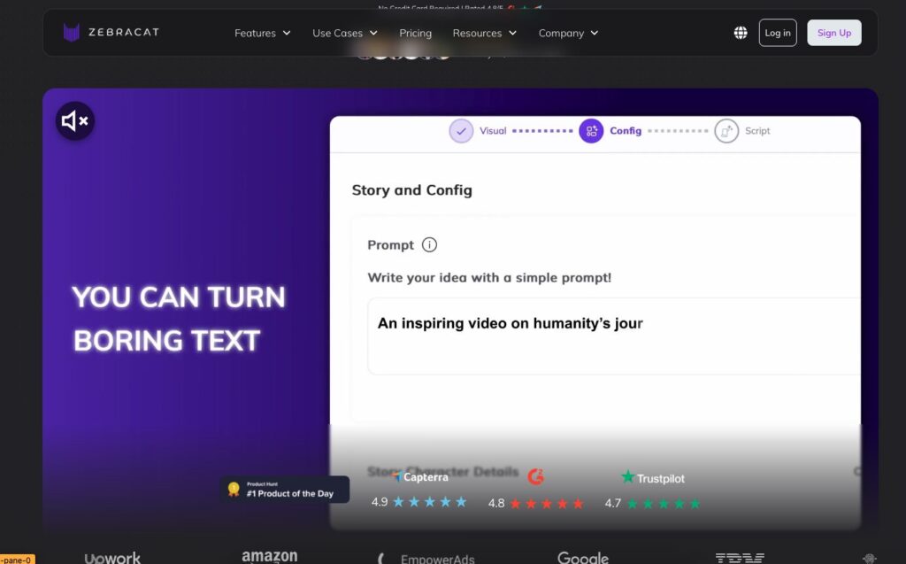Viewport: 906px width, 564px height.
Task: Click the ZEBRACAT brand name
Action: coord(124,33)
